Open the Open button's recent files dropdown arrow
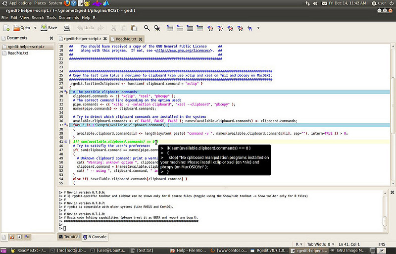 35,28
